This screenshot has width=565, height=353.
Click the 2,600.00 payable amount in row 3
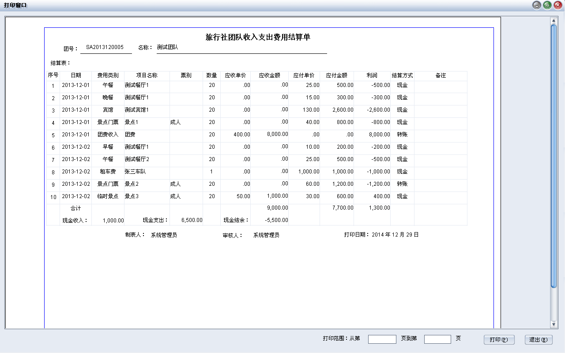343,110
